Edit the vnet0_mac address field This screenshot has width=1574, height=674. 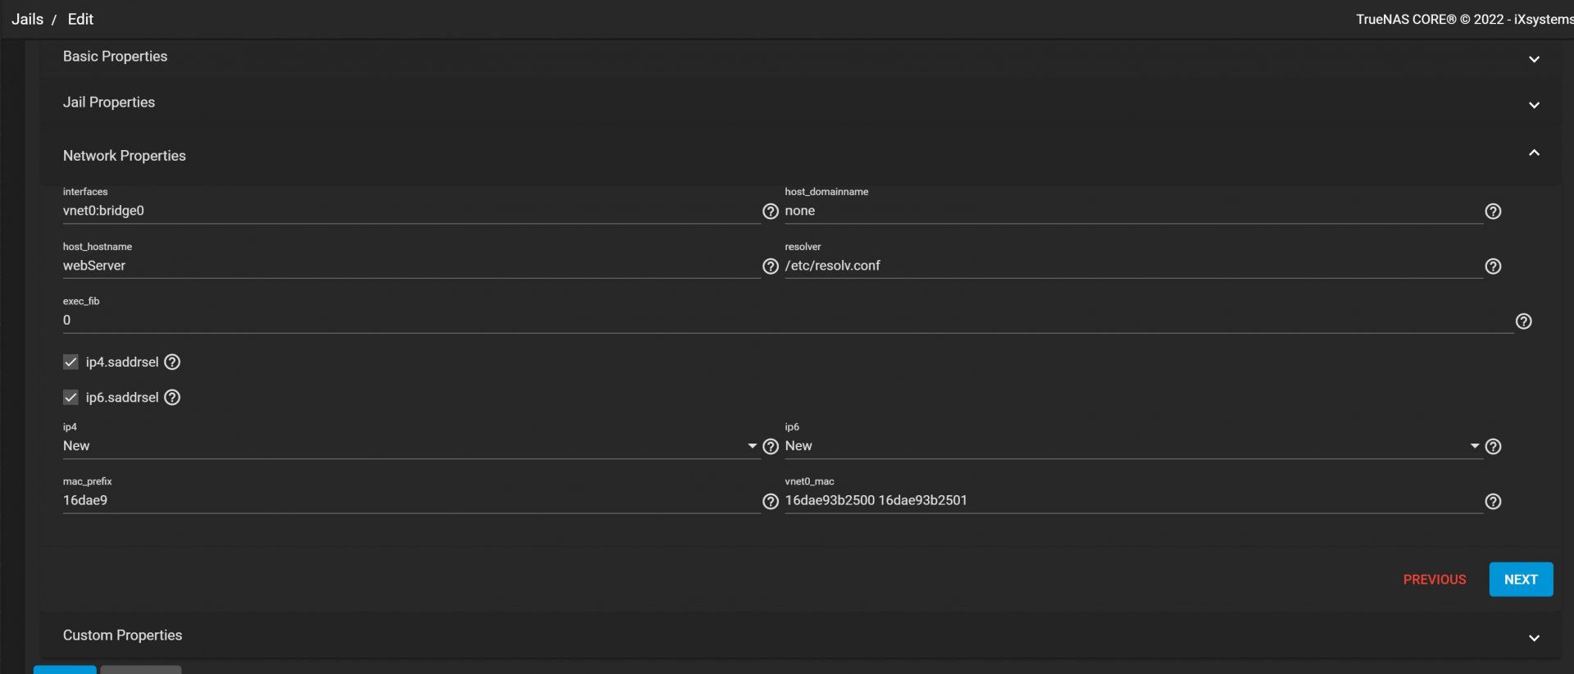1134,500
